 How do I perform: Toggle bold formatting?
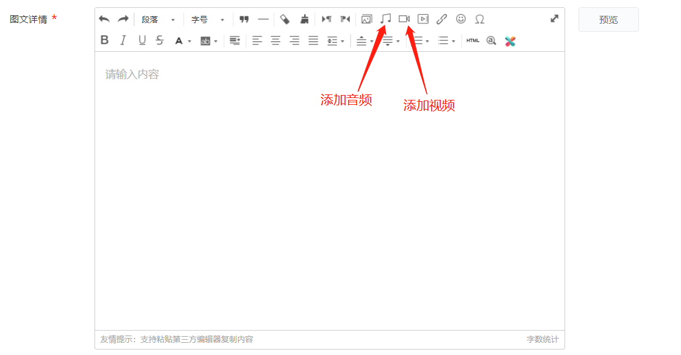click(x=104, y=40)
